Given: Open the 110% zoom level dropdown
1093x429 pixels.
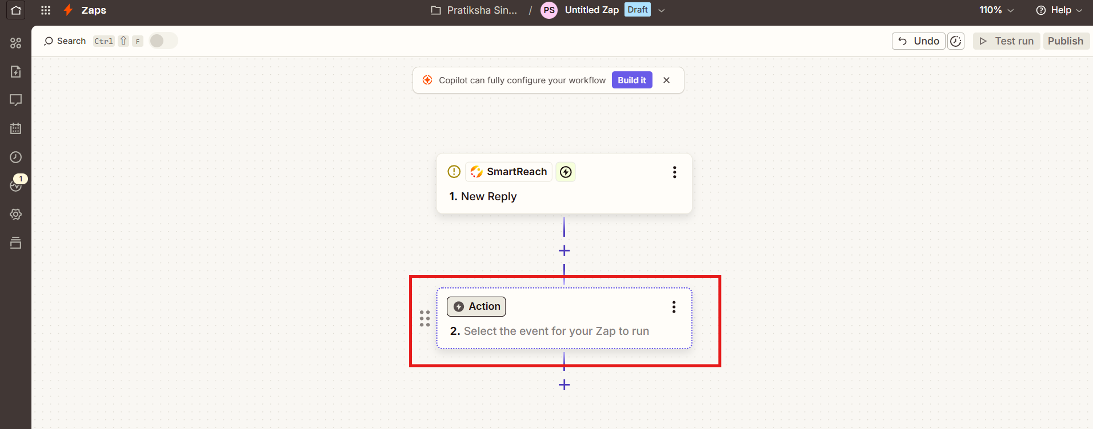Looking at the screenshot, I should coord(996,10).
